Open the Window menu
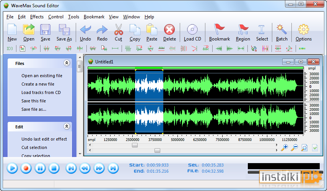 pos(132,17)
